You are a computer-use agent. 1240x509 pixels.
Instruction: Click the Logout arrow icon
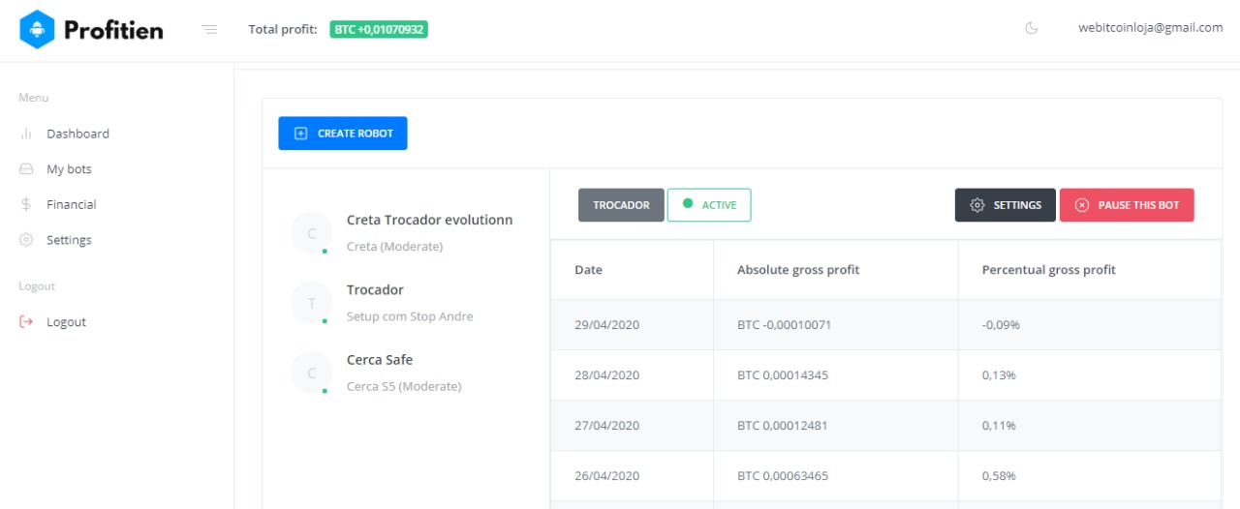(26, 322)
